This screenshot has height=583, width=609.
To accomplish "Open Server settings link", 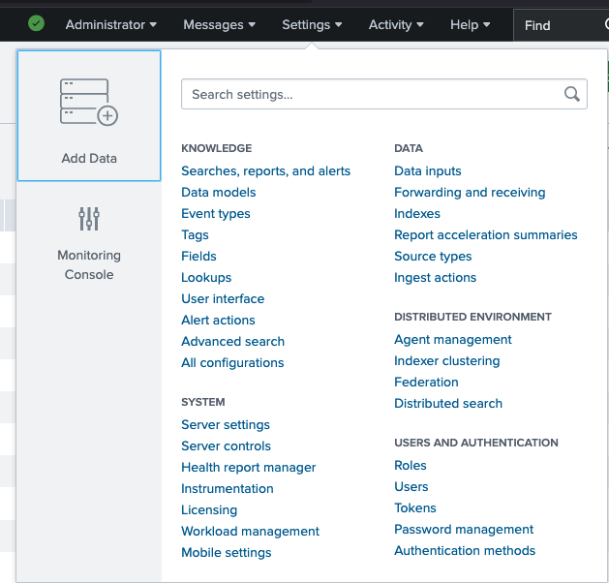I will pos(226,425).
